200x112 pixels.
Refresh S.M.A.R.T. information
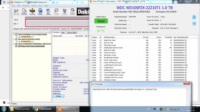(194, 24)
